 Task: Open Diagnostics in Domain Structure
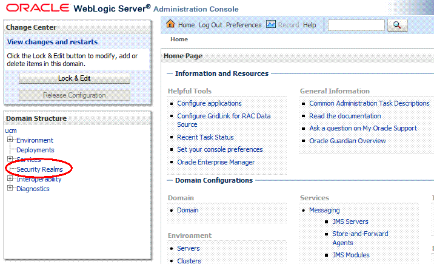pyautogui.click(x=33, y=189)
